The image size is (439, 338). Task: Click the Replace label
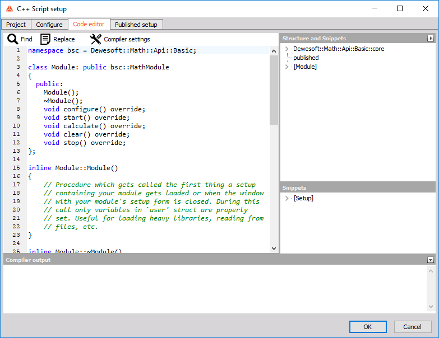point(64,39)
